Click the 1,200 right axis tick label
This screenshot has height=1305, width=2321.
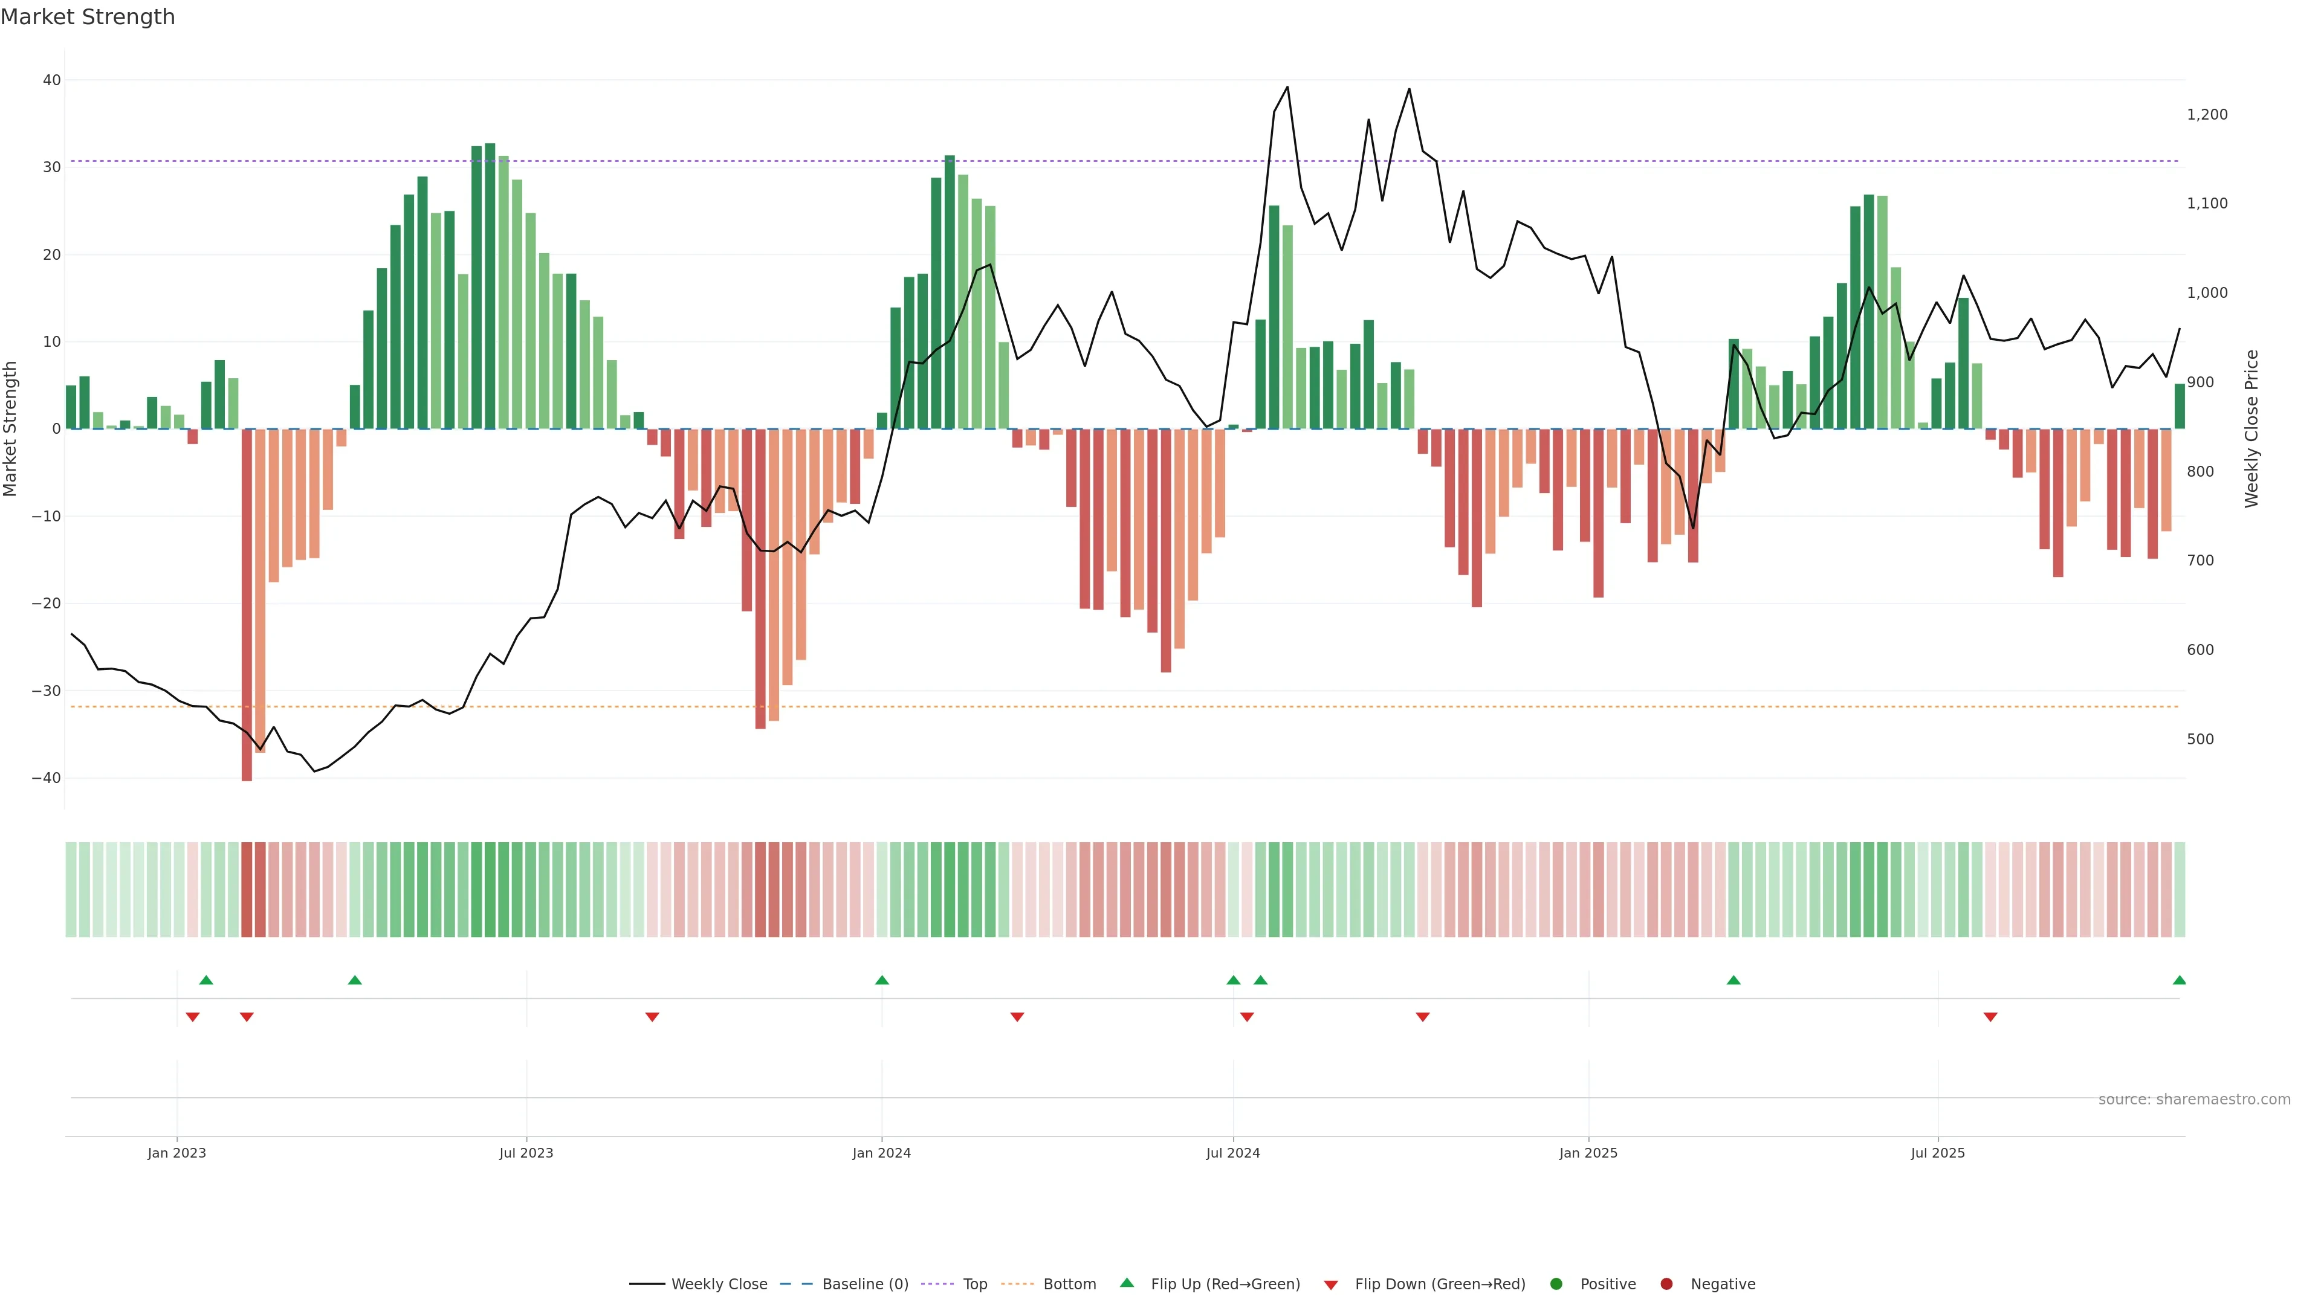coord(2207,114)
